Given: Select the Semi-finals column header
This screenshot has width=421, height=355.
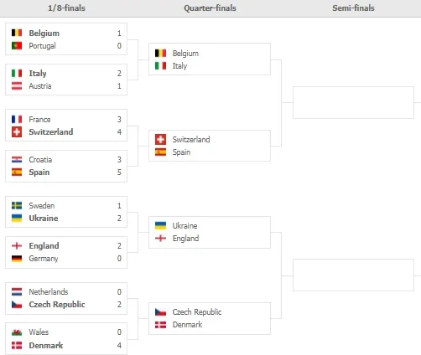Looking at the screenshot, I should click(353, 8).
